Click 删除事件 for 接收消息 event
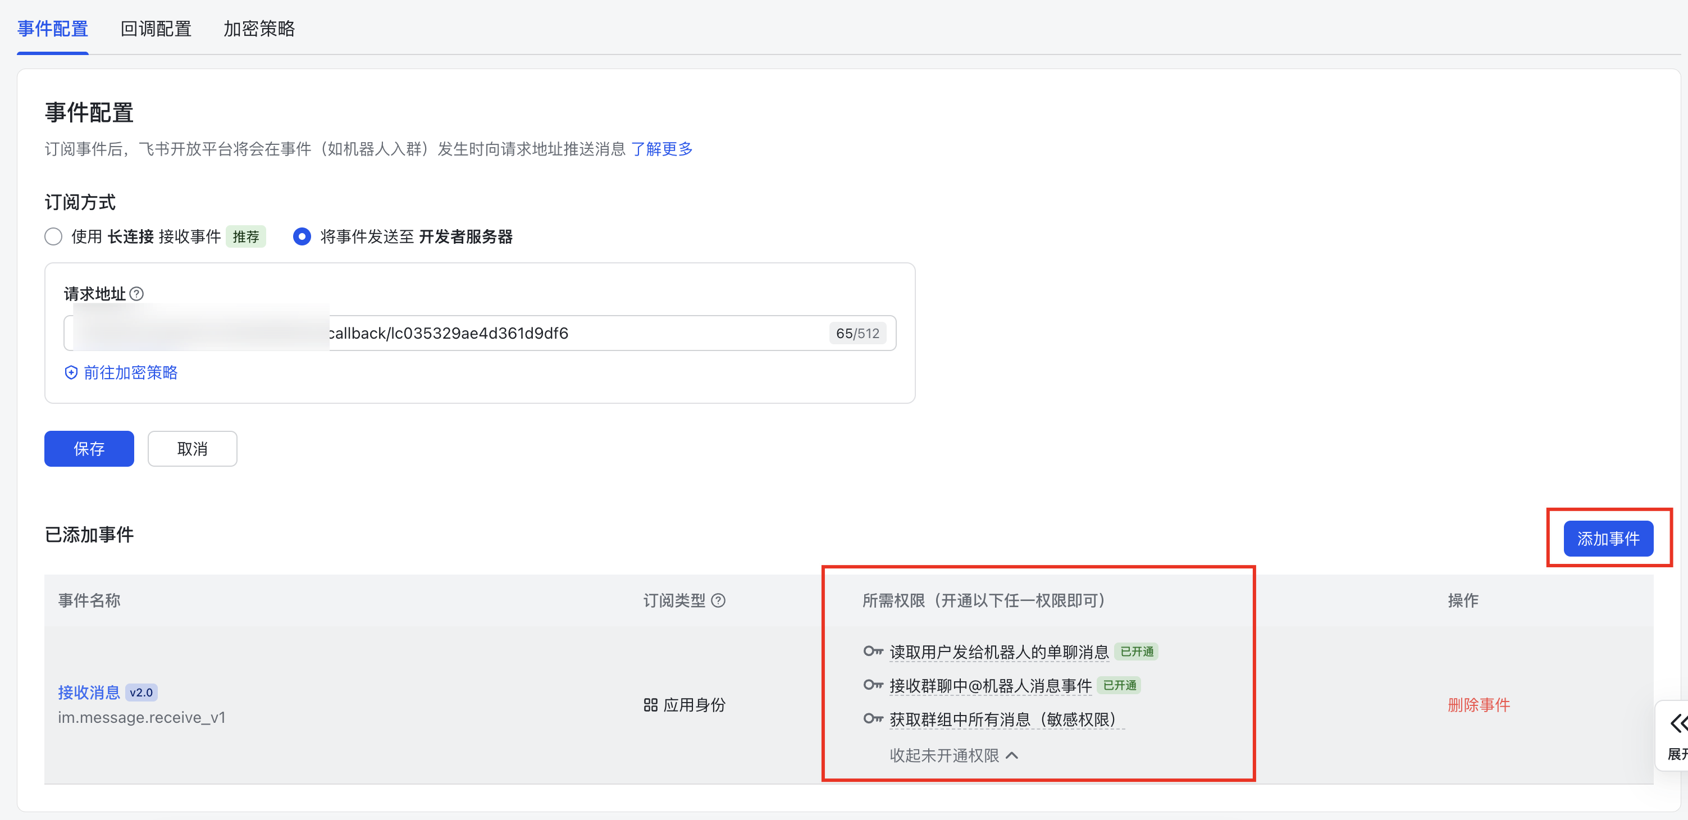 [x=1479, y=705]
